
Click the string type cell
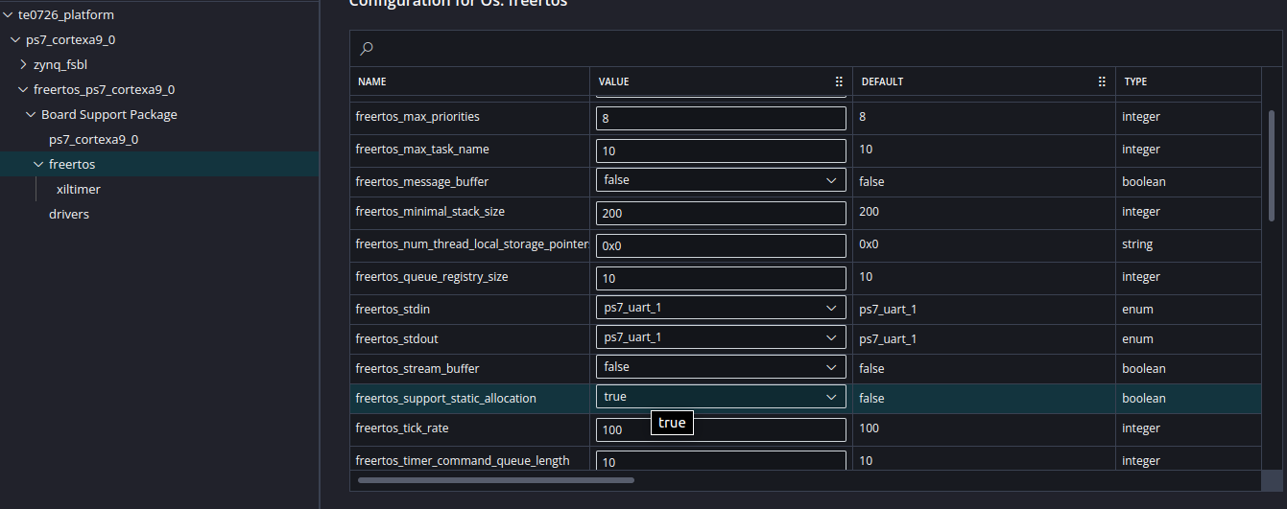pos(1188,244)
